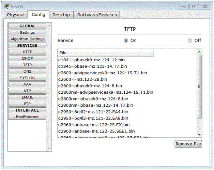Image resolution: width=214 pixels, height=170 pixels.
Task: Click the Remove File button
Action: click(188, 144)
